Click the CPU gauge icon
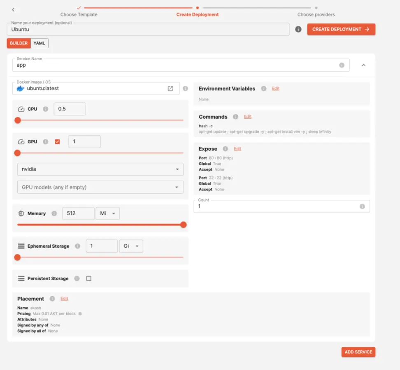 21,109
